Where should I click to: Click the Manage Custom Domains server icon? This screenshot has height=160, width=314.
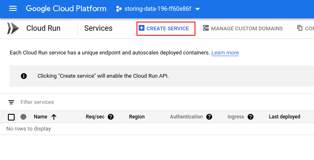[x=206, y=28]
